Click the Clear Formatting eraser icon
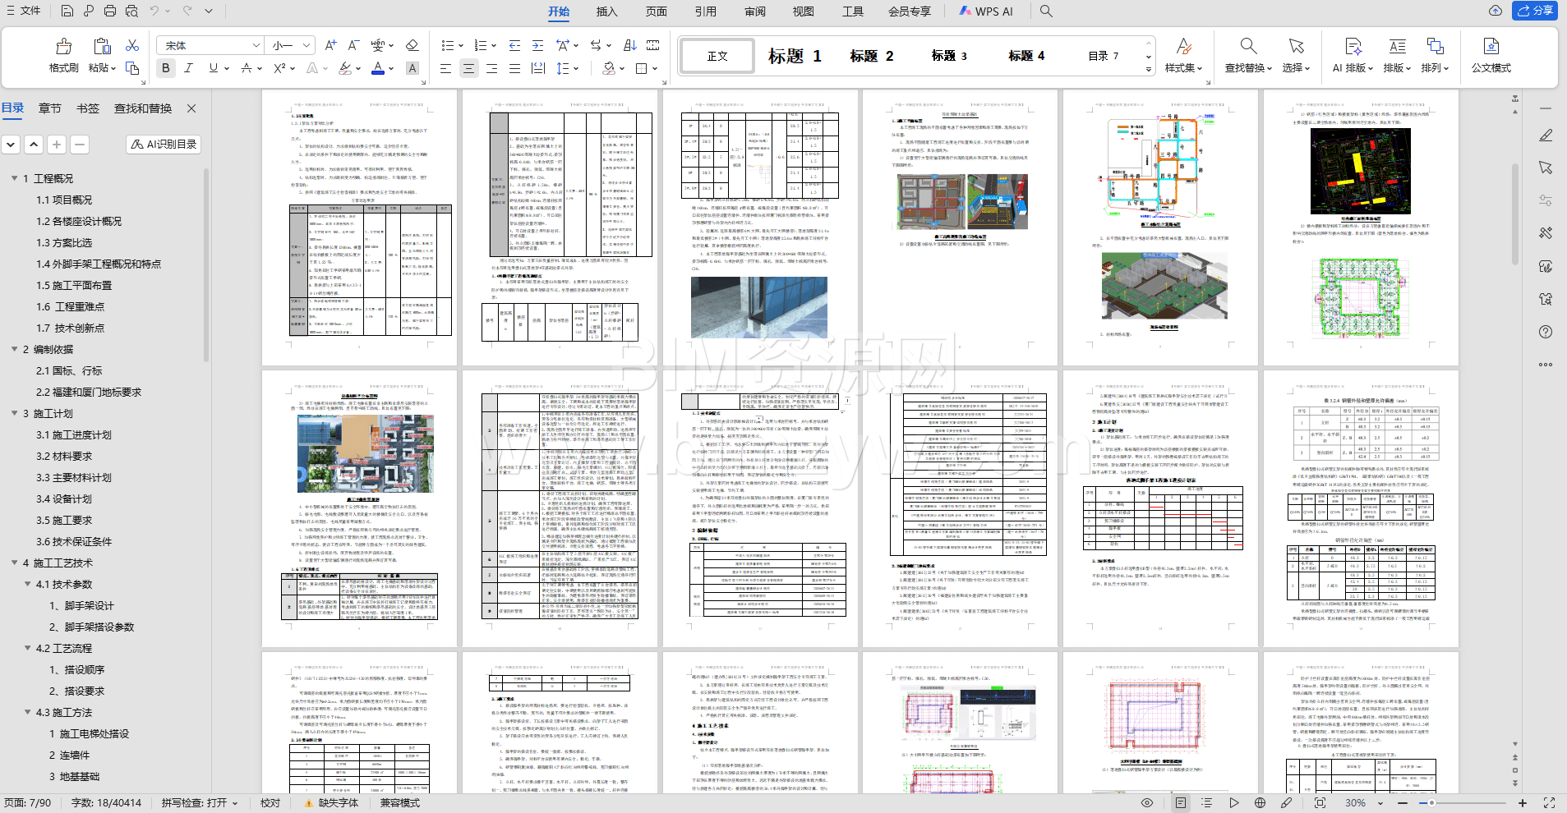 coord(412,45)
